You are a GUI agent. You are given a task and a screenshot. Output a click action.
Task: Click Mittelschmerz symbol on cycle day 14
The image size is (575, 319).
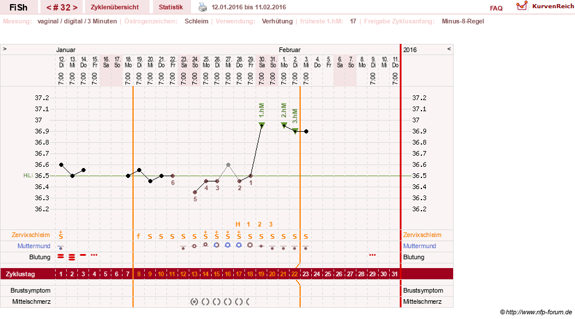205,302
